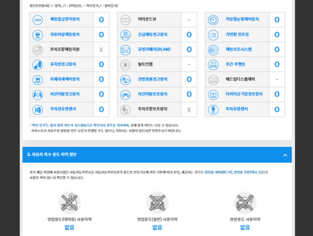
Task: Click 없음 under 관용용도 사용이력
Action: (x=245, y=227)
